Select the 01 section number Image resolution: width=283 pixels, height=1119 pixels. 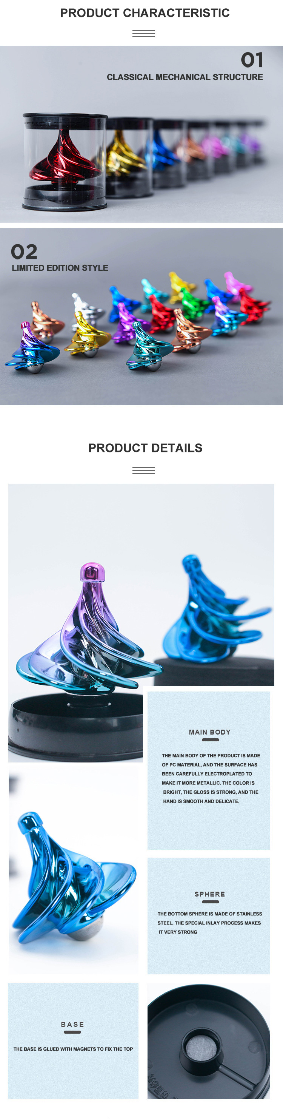(252, 60)
